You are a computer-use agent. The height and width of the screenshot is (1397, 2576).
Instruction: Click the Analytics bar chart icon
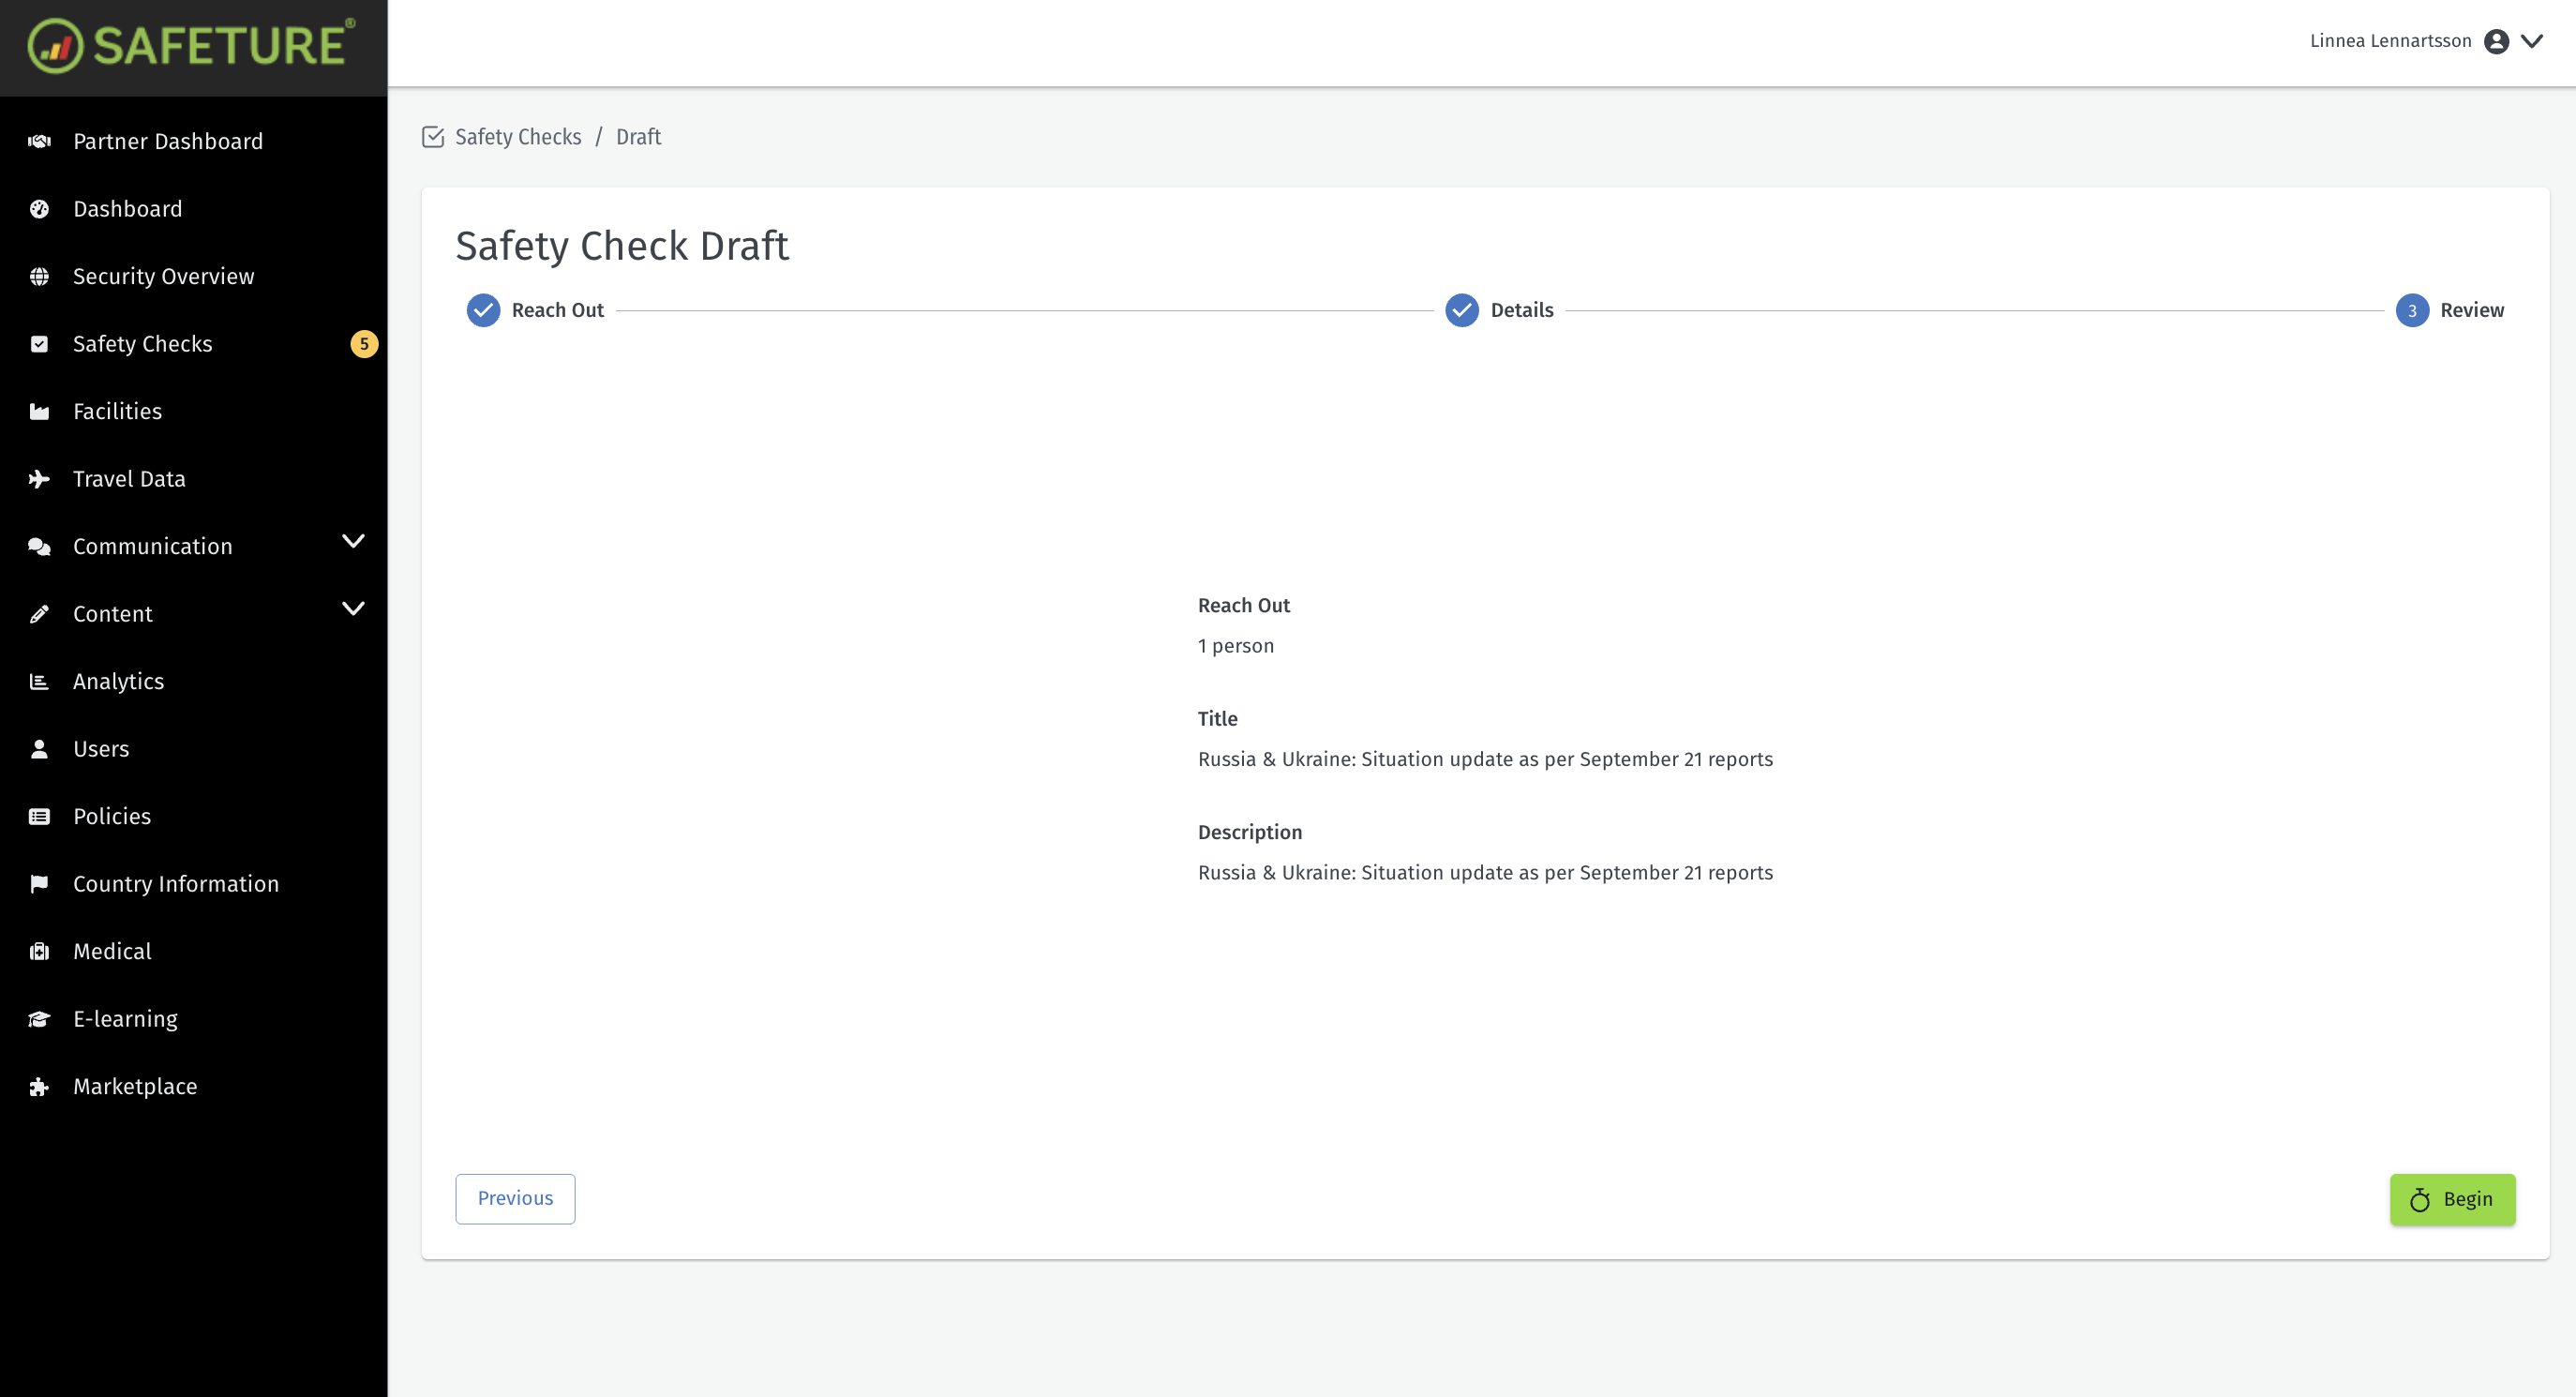coord(39,681)
